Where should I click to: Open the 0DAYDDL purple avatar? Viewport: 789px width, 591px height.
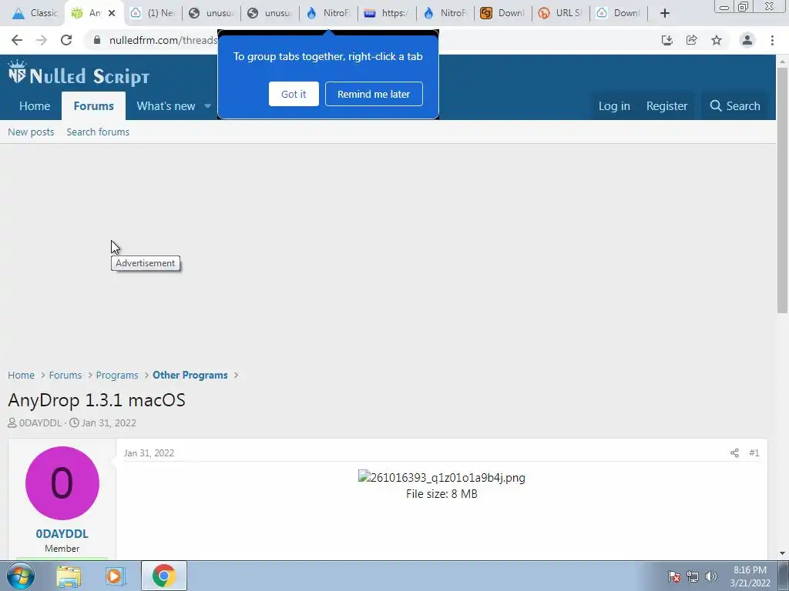pyautogui.click(x=62, y=483)
